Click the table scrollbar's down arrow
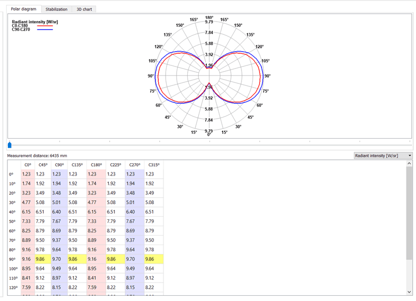The height and width of the screenshot is (301, 416). [x=410, y=292]
